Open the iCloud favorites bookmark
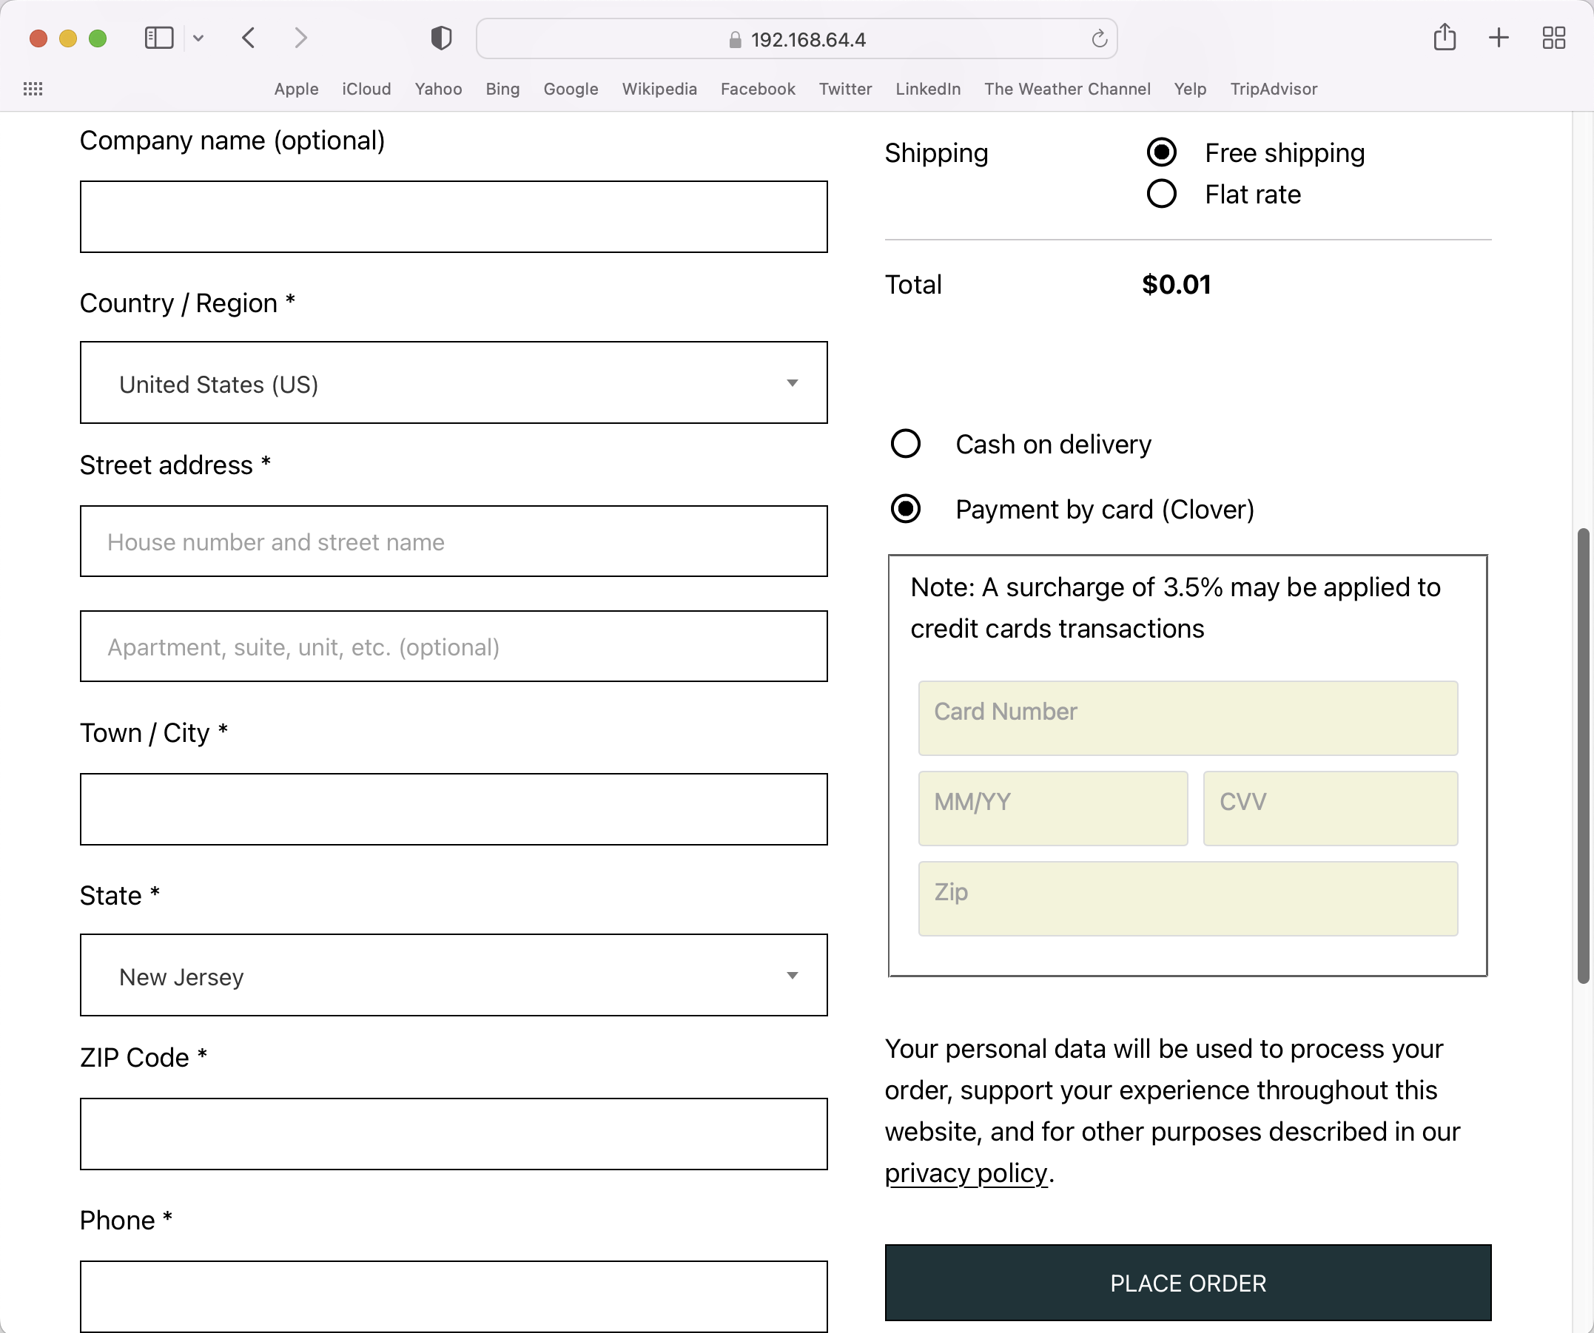The image size is (1594, 1333). pyautogui.click(x=366, y=89)
